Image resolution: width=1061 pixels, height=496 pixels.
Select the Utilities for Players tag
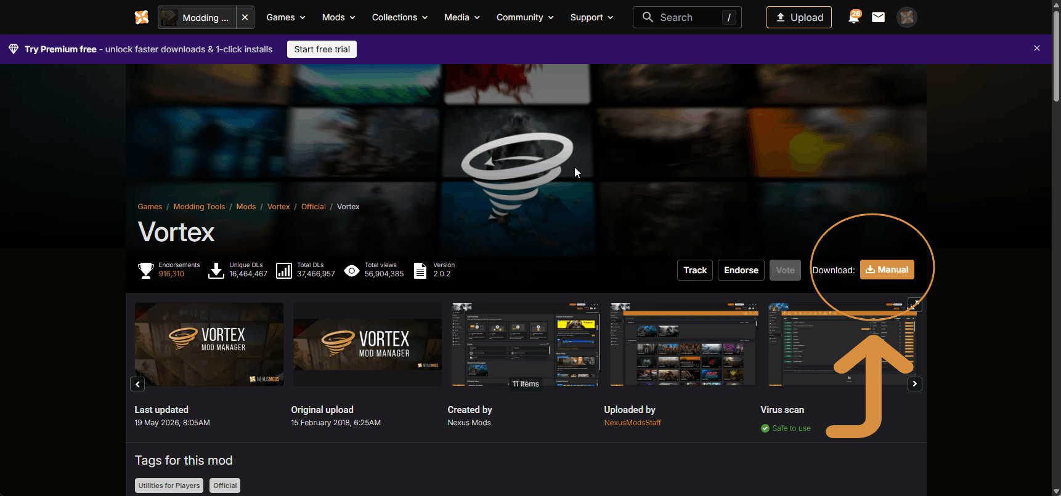[x=169, y=486]
